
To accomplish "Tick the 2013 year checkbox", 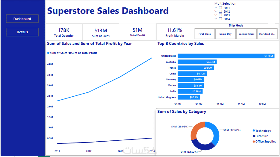I will (x=220, y=15).
